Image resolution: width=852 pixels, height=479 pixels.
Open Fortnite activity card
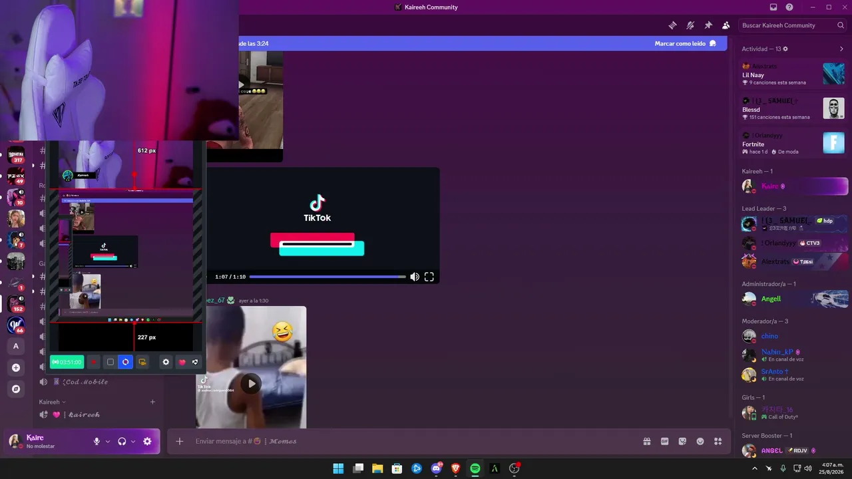click(793, 143)
